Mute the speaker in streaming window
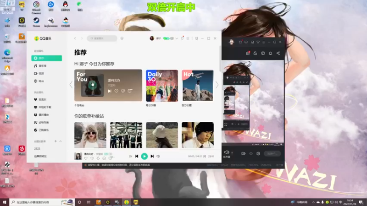The image size is (367, 206). (x=226, y=152)
